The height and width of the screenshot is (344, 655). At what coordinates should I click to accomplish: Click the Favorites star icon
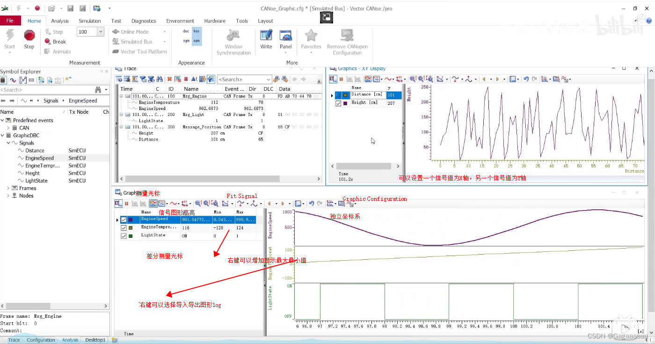tap(311, 36)
